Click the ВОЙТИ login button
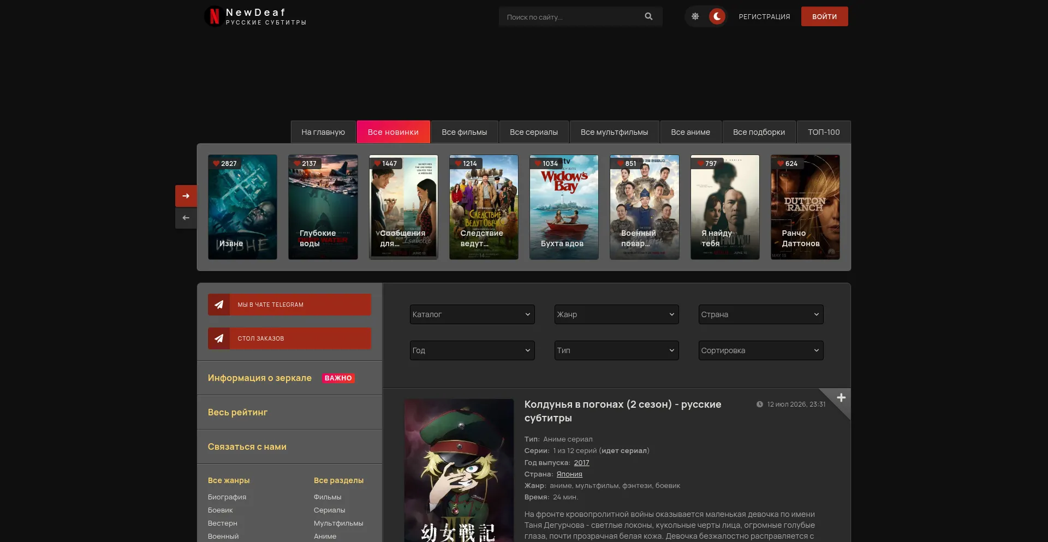This screenshot has height=542, width=1048. (824, 16)
